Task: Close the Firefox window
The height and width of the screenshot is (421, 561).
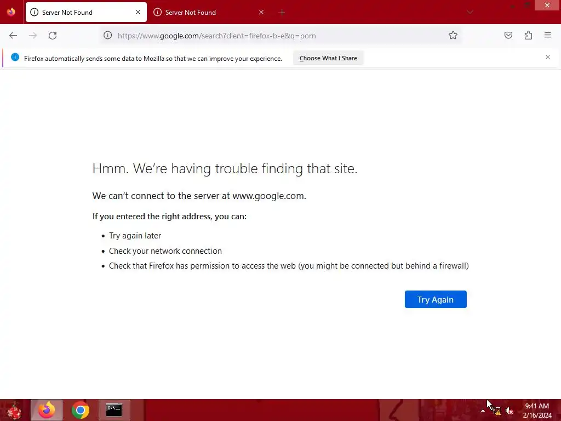Action: pos(547,5)
